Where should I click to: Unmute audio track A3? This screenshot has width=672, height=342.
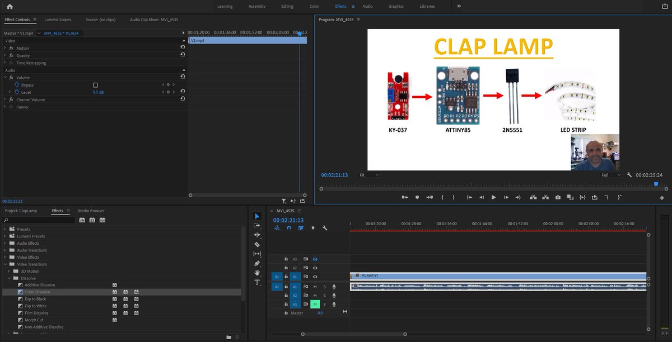coord(315,304)
